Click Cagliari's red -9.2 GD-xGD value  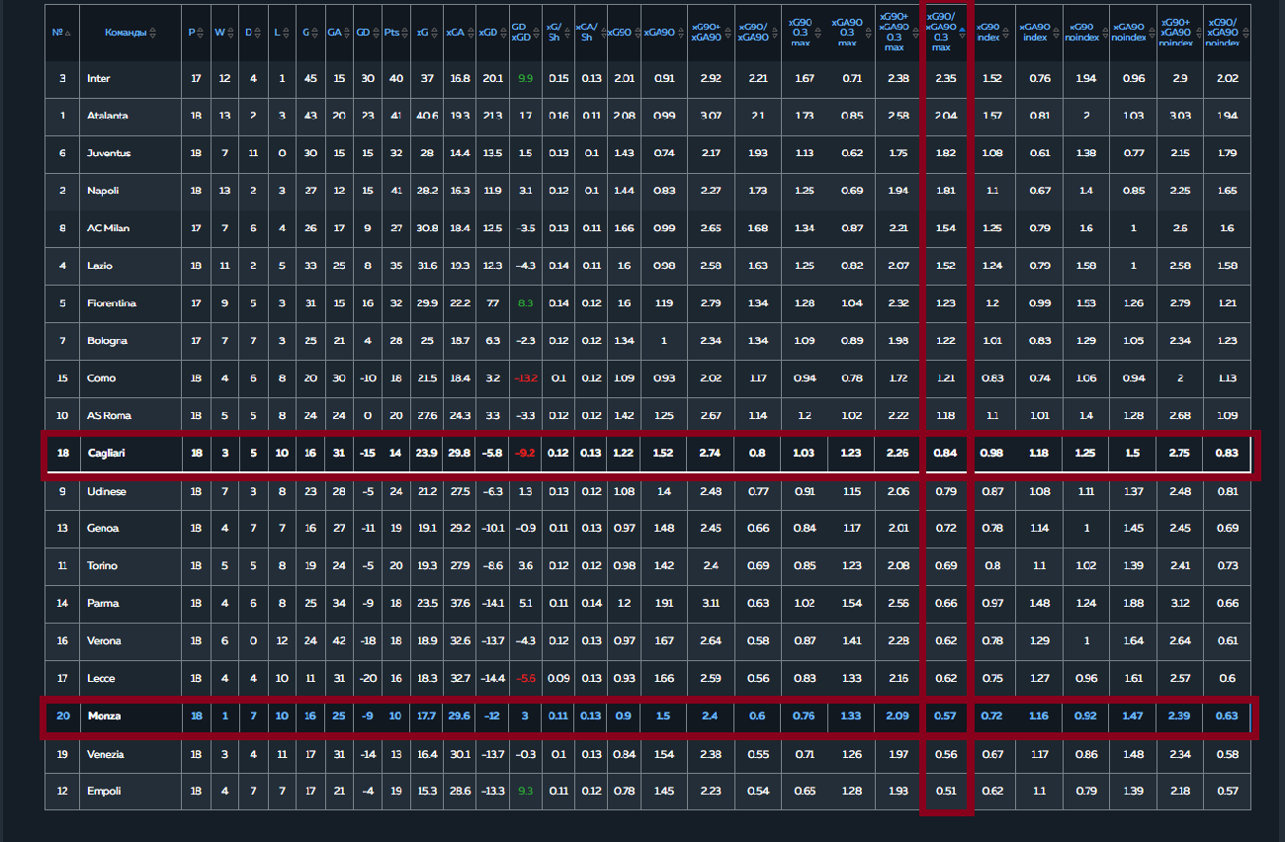[x=524, y=454]
